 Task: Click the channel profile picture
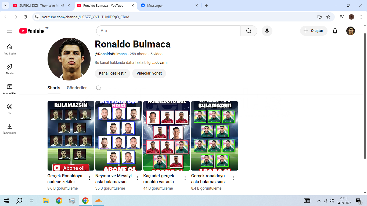click(69, 59)
